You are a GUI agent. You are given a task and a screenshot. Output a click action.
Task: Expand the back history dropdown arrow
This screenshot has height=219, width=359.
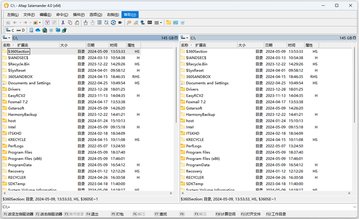tap(20, 22)
